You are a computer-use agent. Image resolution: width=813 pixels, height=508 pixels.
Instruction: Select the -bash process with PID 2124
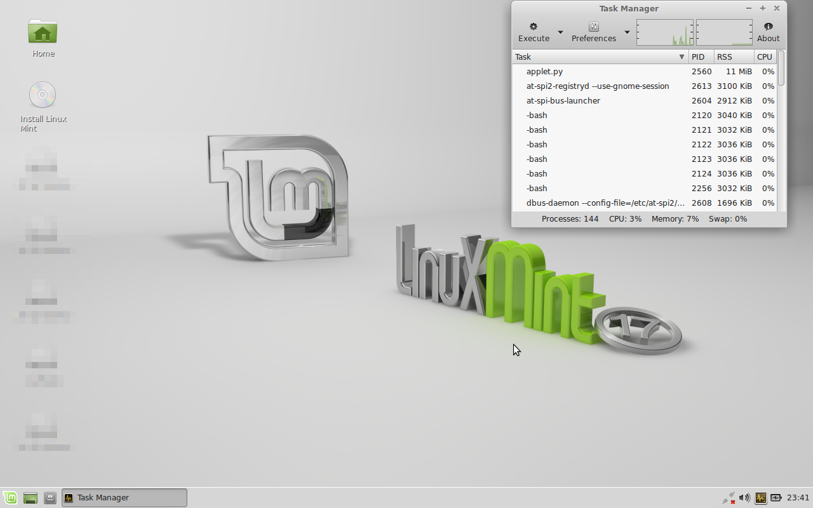[645, 174]
